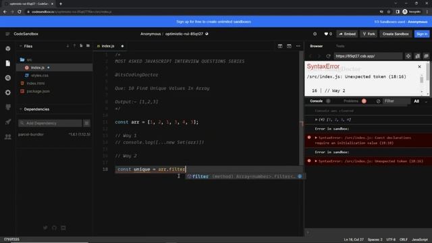Open preview in new window icon
This screenshot has height=243, width=432.
[426, 56]
